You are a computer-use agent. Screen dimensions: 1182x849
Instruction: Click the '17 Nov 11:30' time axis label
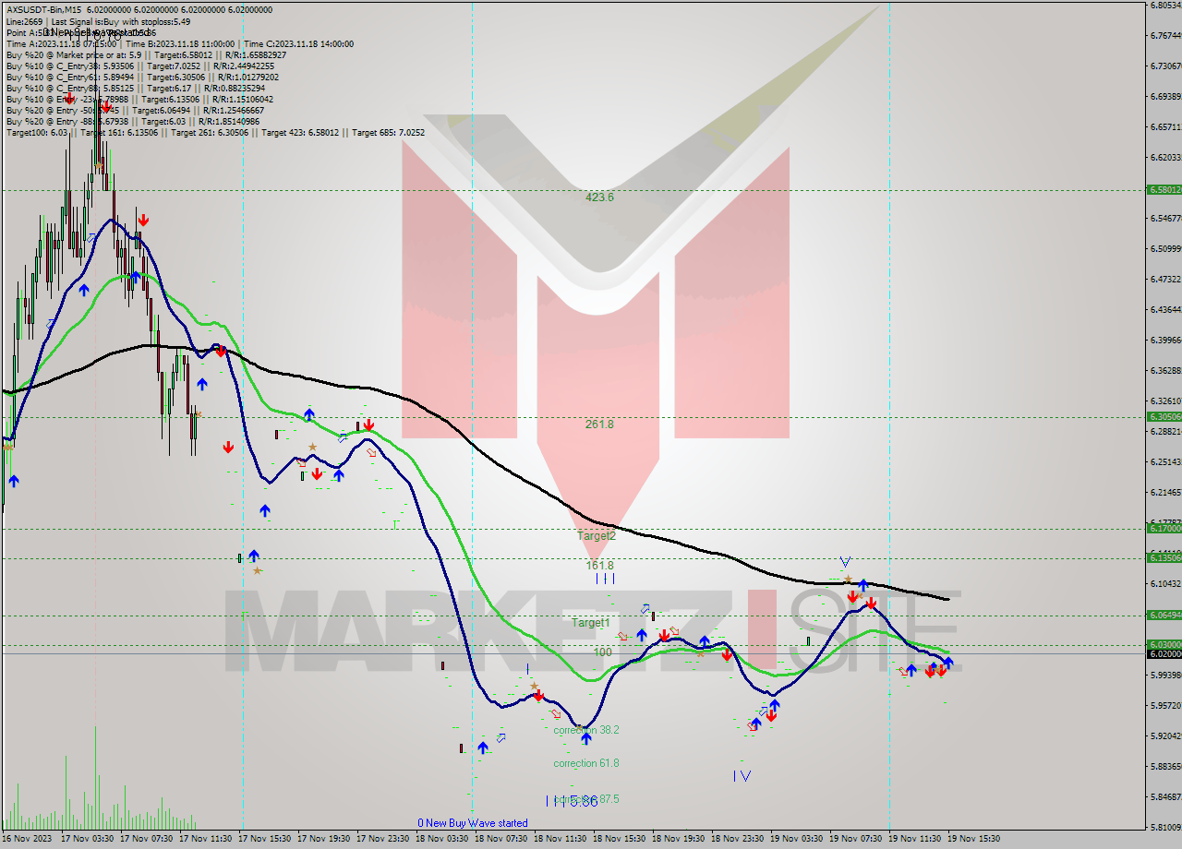pos(205,839)
